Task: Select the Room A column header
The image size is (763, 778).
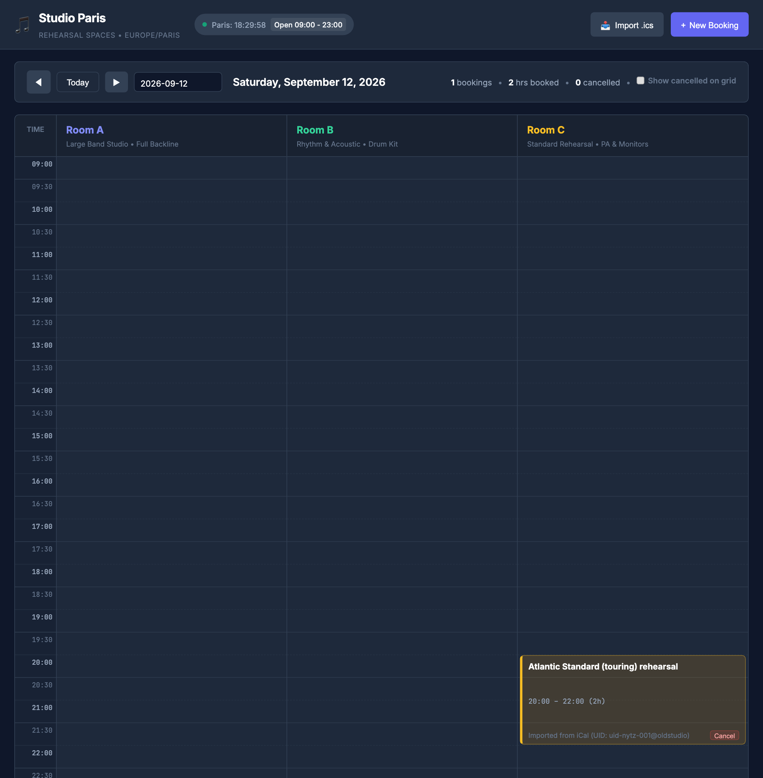Action: (x=172, y=136)
